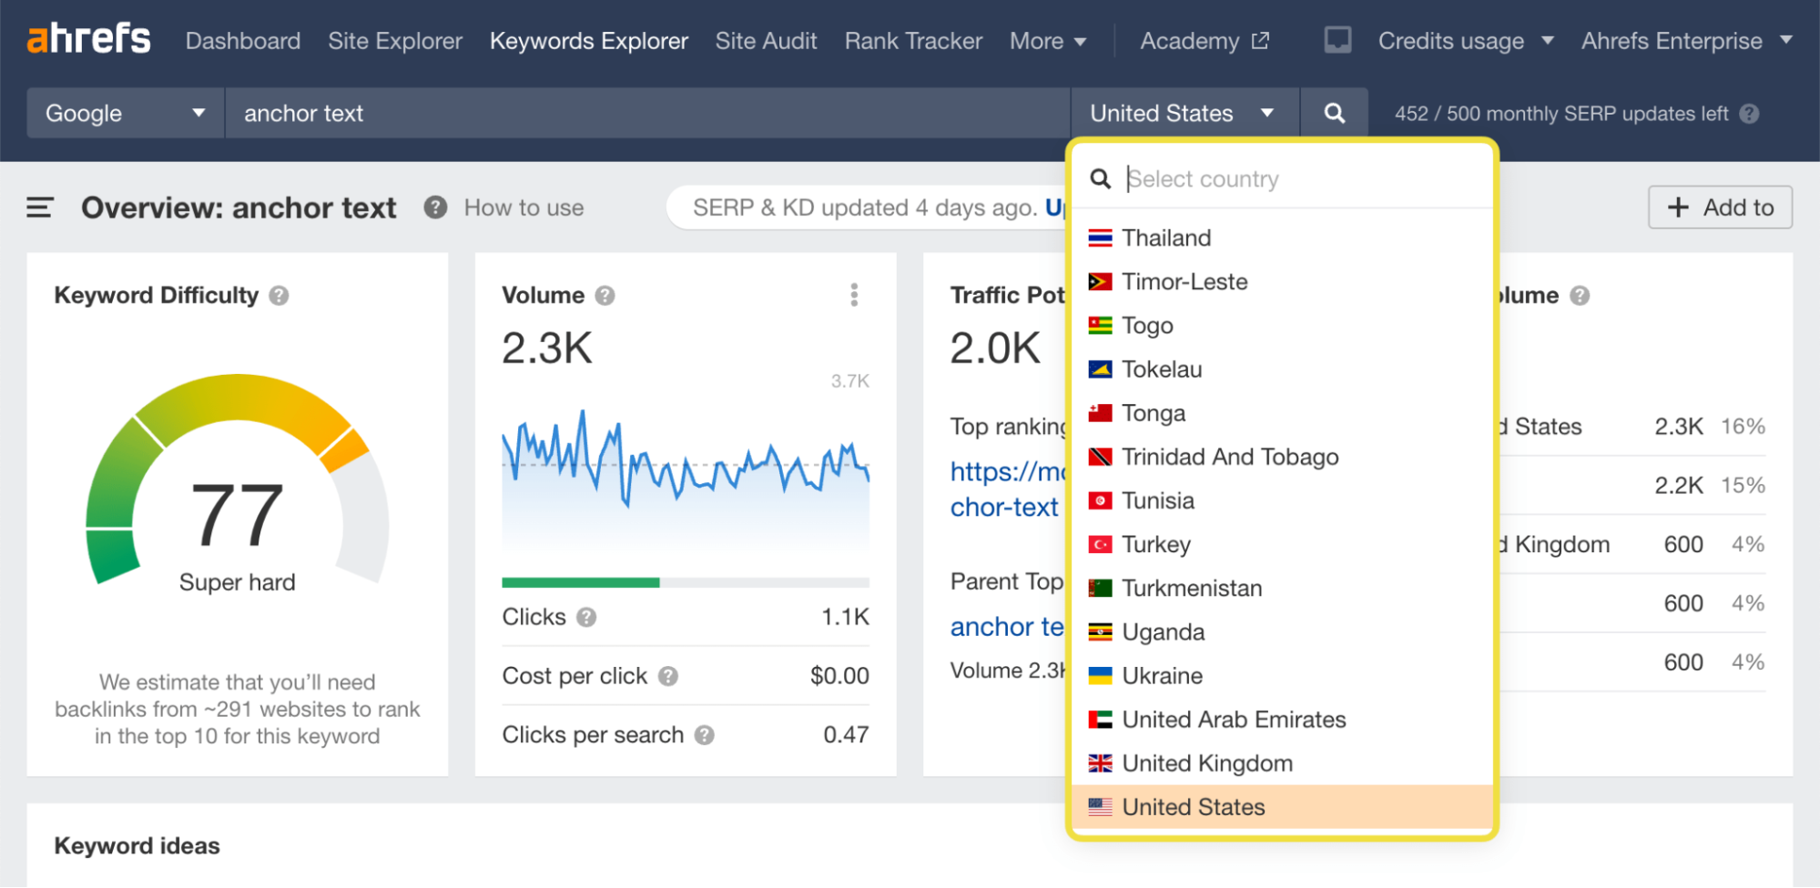
Task: Open the How to use guide
Action: pos(524,207)
